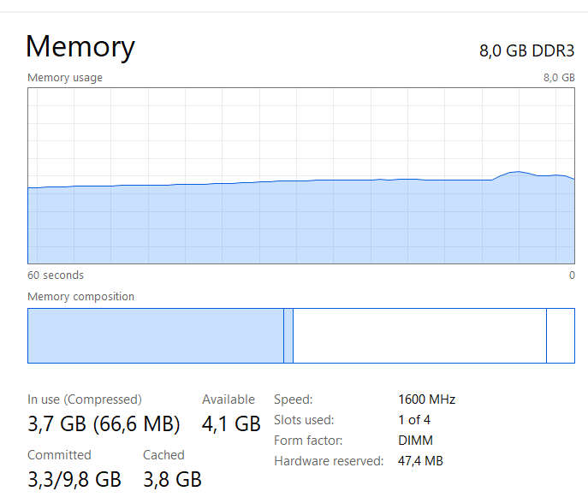
Task: Click the Memory usage graph label
Action: tap(65, 78)
